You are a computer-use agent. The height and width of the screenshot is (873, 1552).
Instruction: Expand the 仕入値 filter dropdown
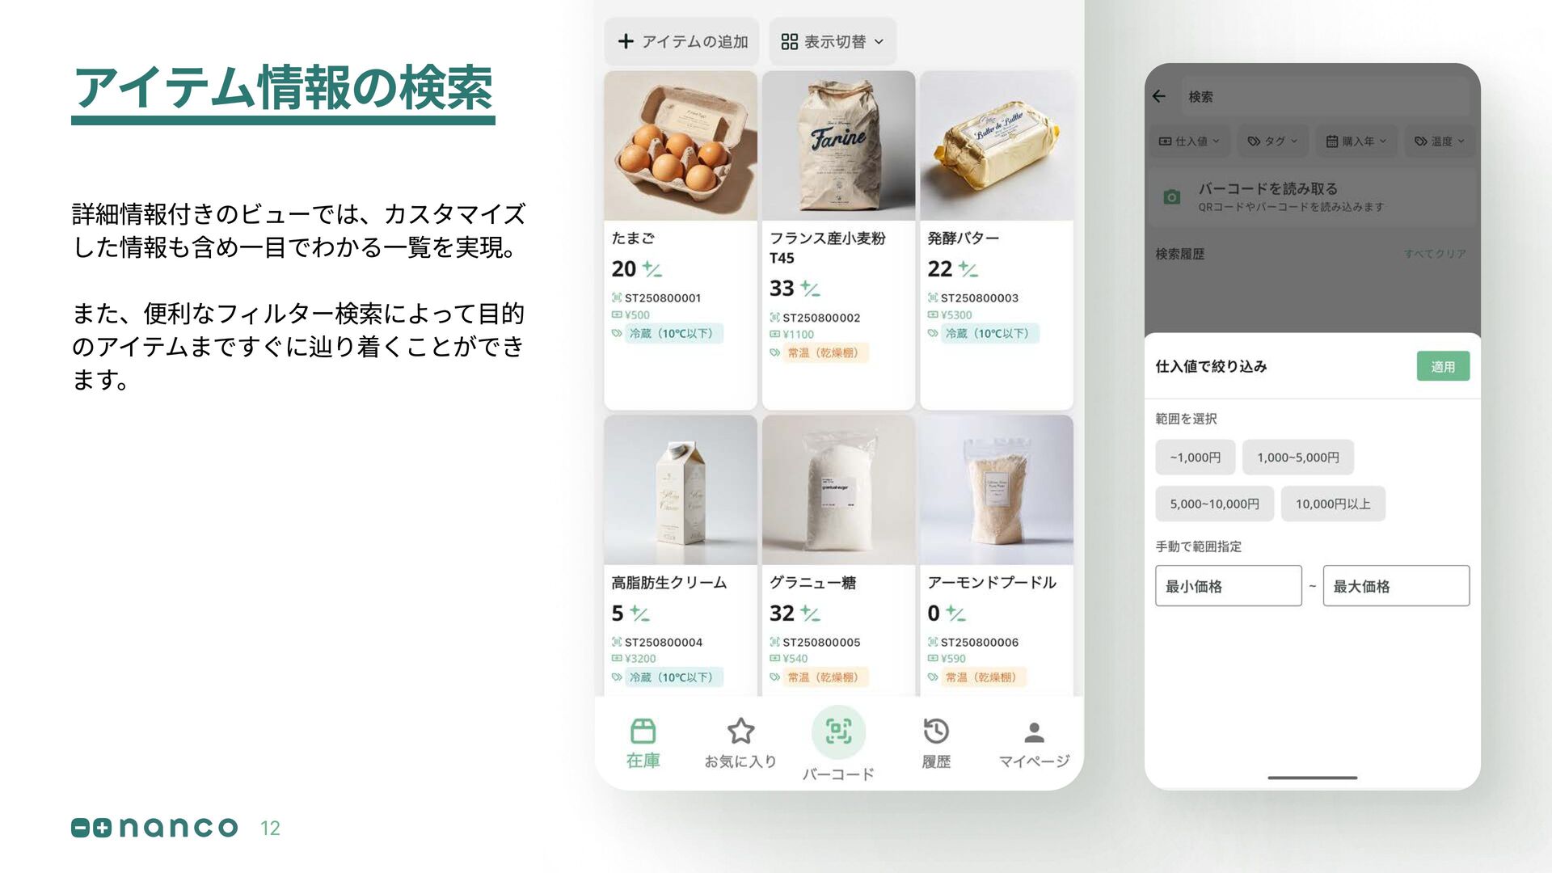(1189, 141)
